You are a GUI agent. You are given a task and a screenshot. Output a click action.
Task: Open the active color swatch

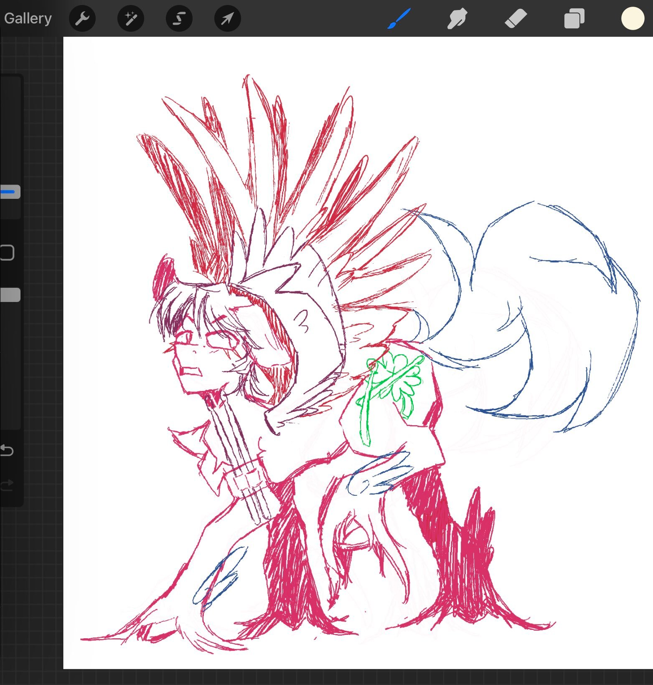tap(633, 19)
